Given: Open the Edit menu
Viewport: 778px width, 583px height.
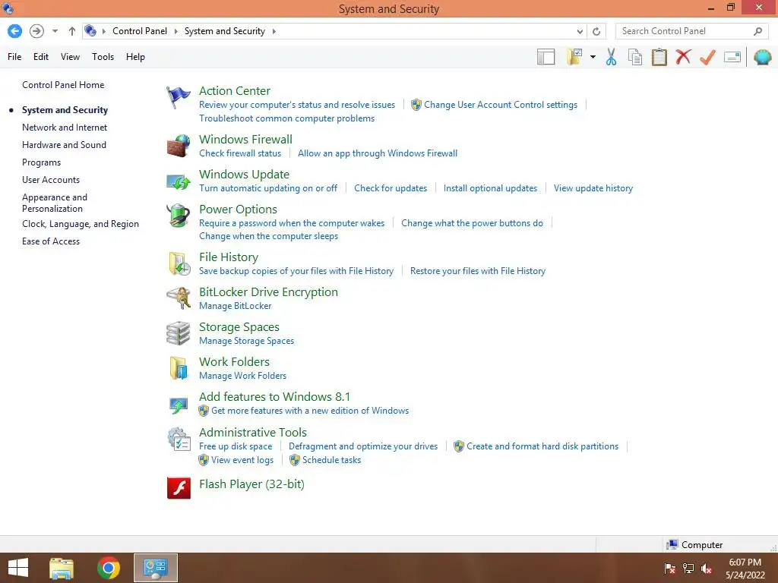Looking at the screenshot, I should pyautogui.click(x=41, y=57).
